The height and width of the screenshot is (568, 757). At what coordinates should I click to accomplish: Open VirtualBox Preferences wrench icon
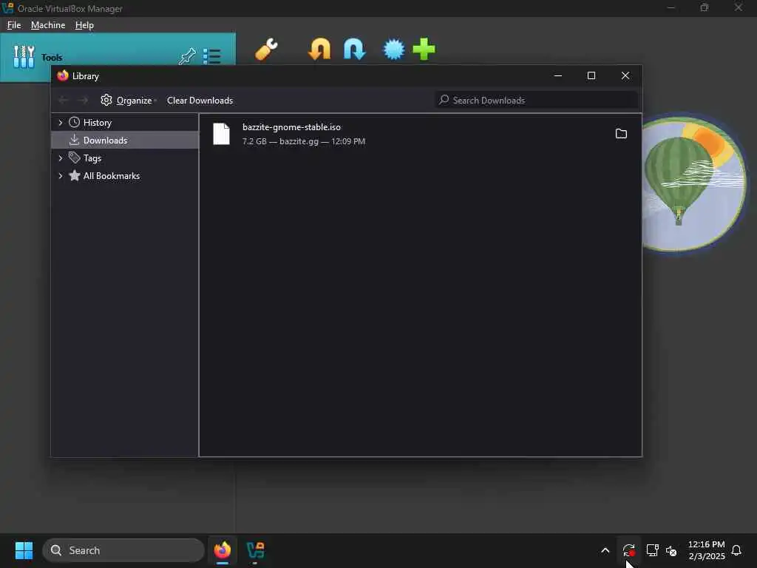[266, 49]
